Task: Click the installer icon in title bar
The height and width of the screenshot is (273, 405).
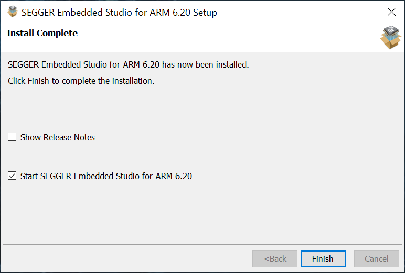Action: click(13, 12)
